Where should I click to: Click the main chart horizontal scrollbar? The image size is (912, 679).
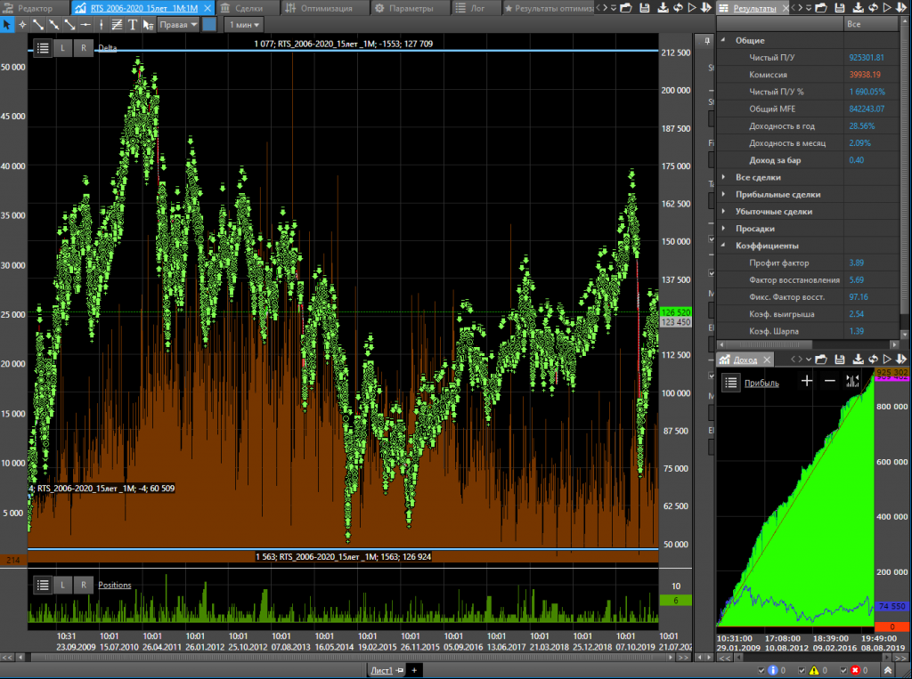[346, 658]
